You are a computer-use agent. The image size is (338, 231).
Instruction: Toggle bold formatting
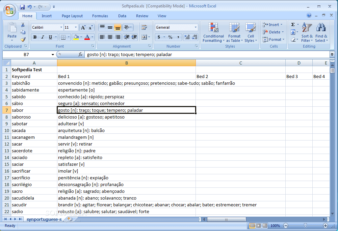tap(35, 37)
